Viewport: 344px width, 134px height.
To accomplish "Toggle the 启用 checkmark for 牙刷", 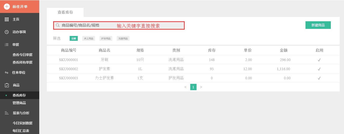I will 319,60.
